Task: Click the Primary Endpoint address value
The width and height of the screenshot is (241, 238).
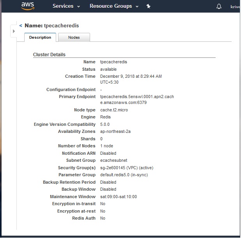Action: tap(137, 99)
